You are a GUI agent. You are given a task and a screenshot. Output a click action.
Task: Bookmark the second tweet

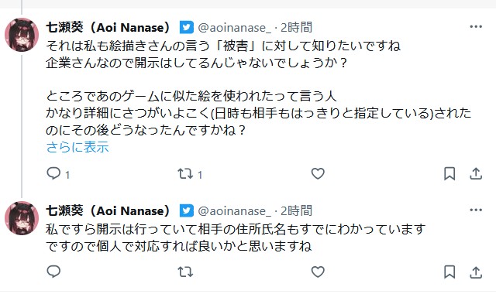(449, 272)
